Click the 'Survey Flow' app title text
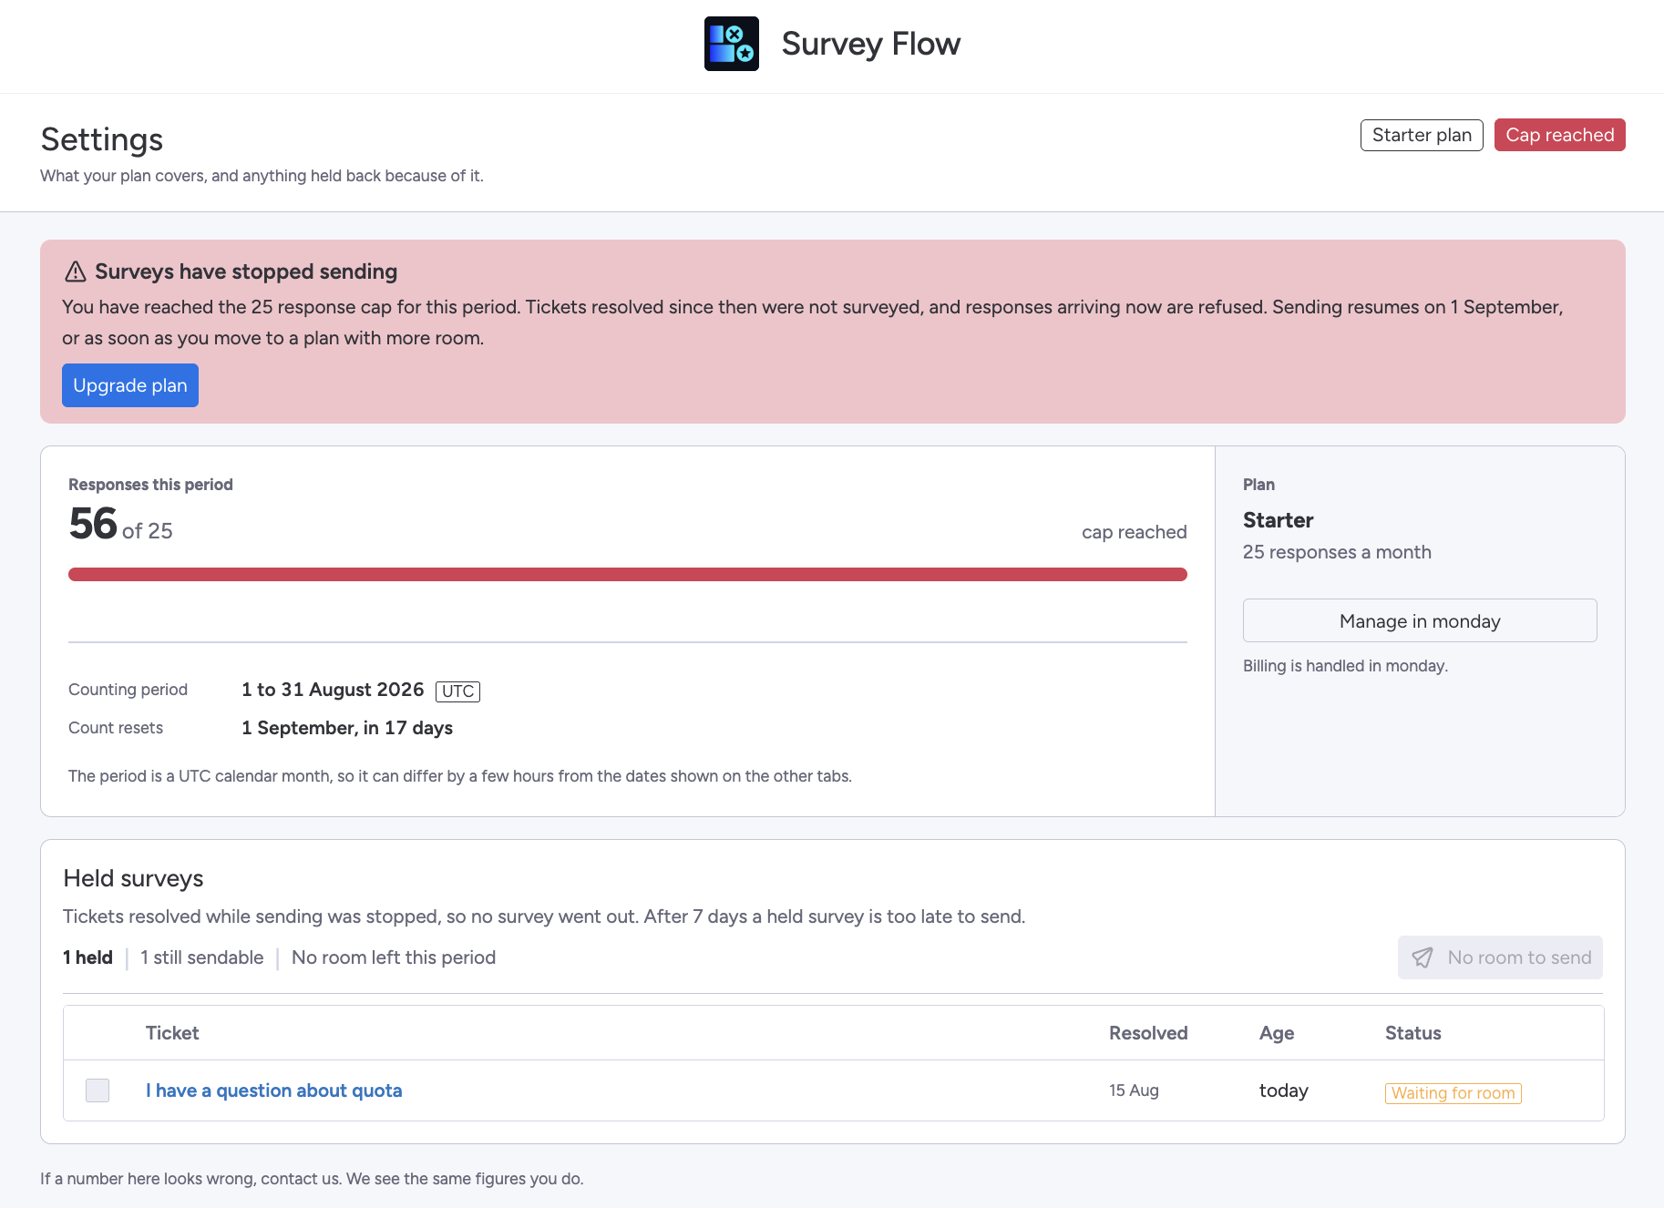 871,44
